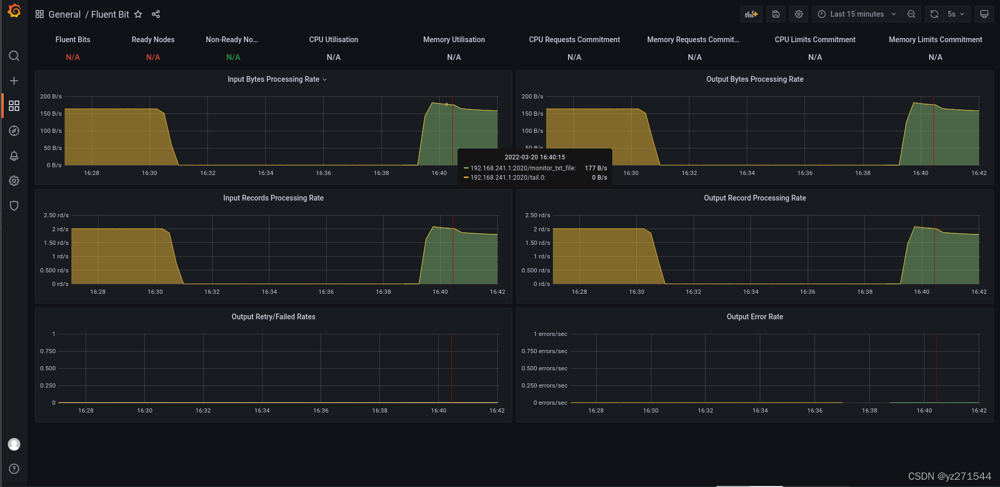
Task: Expand the 5s refresh interval dropdown
Action: click(x=956, y=14)
